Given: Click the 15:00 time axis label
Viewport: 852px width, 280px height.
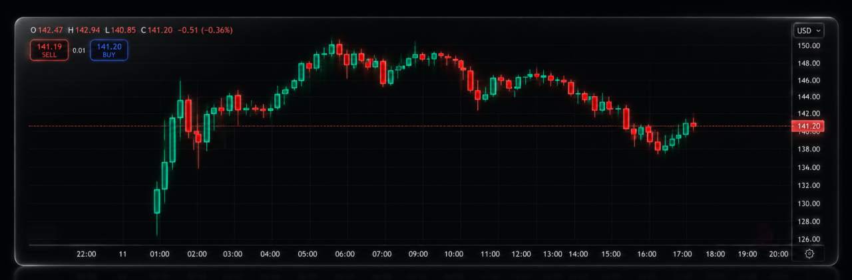Looking at the screenshot, I should (x=611, y=254).
